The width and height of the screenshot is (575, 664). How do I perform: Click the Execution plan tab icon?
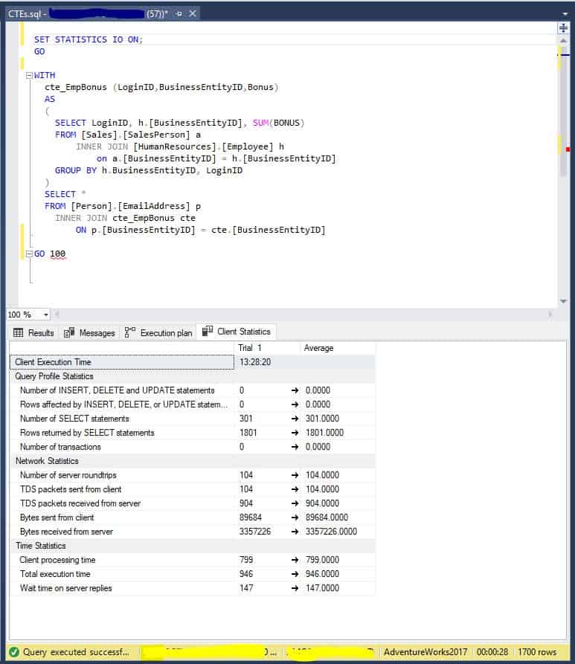click(129, 332)
